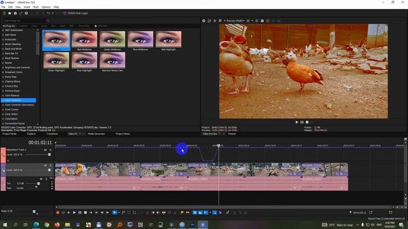The height and width of the screenshot is (229, 408).
Task: Open Split Screen View dropdown arrow
Action: point(224,21)
